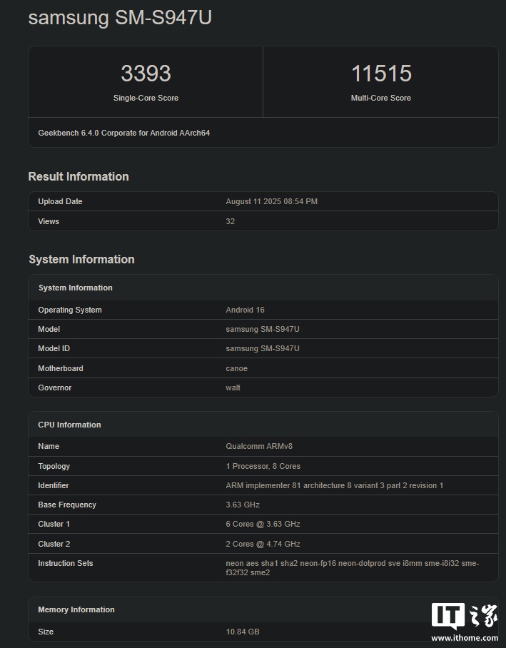Click the '2 Cores @ 4.74 GHz' value
The width and height of the screenshot is (506, 648).
pyautogui.click(x=263, y=545)
